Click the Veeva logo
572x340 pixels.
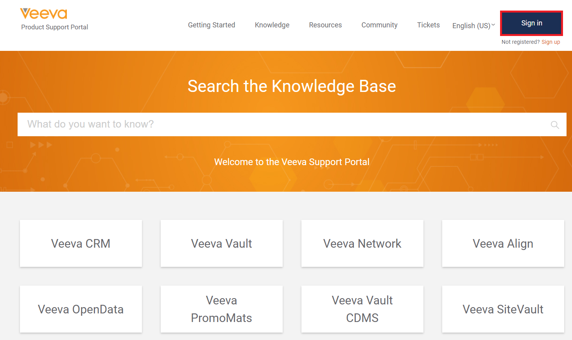click(x=43, y=14)
